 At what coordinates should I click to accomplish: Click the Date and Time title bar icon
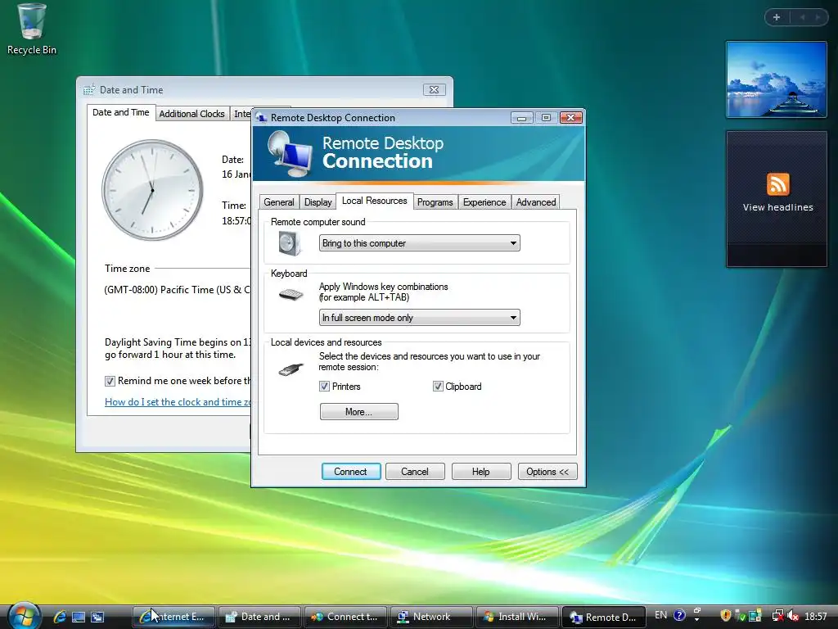point(88,90)
